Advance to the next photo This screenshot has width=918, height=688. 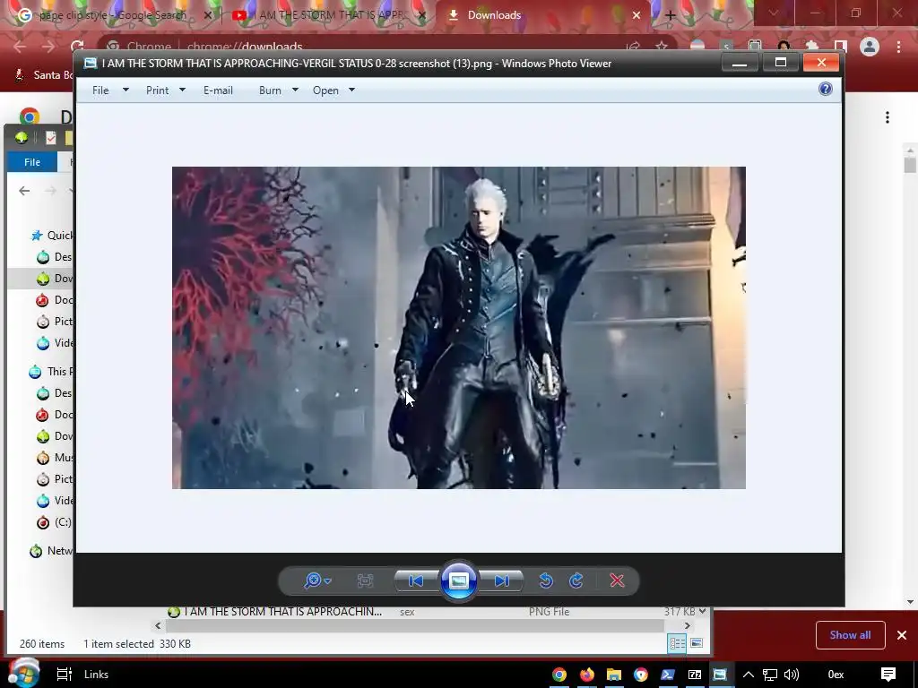pos(502,580)
